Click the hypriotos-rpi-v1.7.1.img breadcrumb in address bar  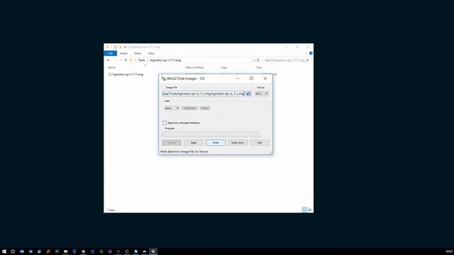coord(165,60)
